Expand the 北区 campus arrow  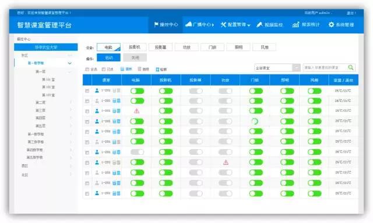71,175
